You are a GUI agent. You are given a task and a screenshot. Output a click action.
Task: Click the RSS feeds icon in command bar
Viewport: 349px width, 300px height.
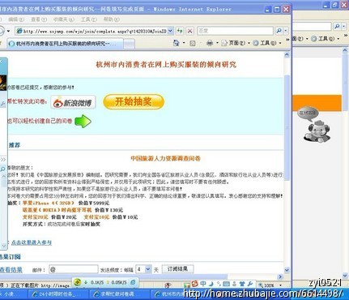click(x=193, y=43)
